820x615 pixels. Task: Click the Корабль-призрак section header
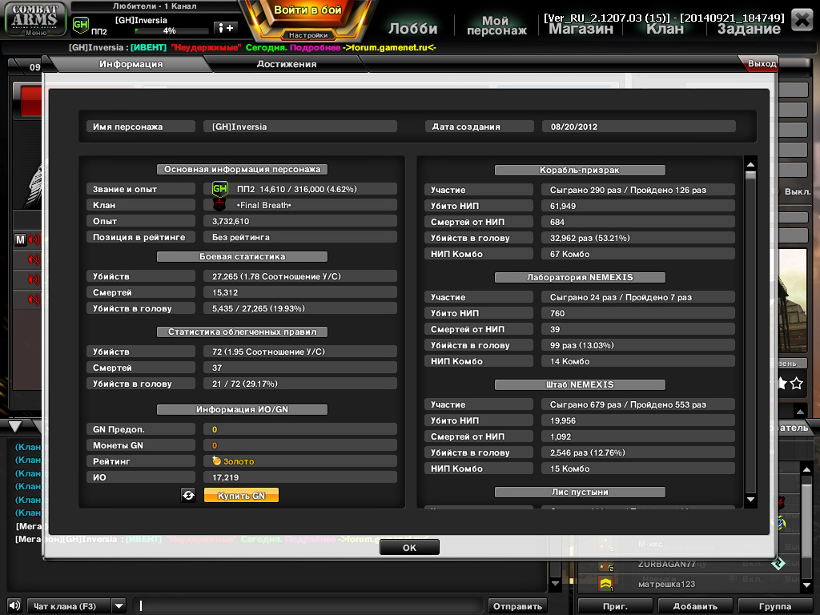(x=580, y=170)
